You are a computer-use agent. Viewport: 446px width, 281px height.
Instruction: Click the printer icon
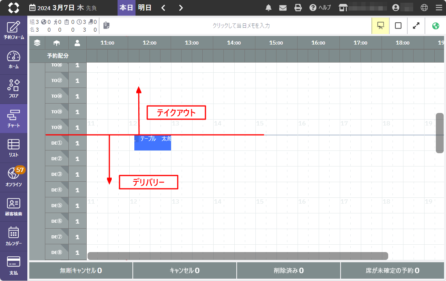[298, 8]
